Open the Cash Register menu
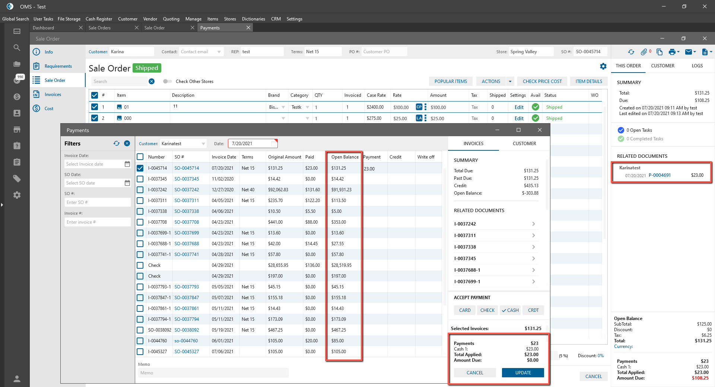 (x=99, y=19)
